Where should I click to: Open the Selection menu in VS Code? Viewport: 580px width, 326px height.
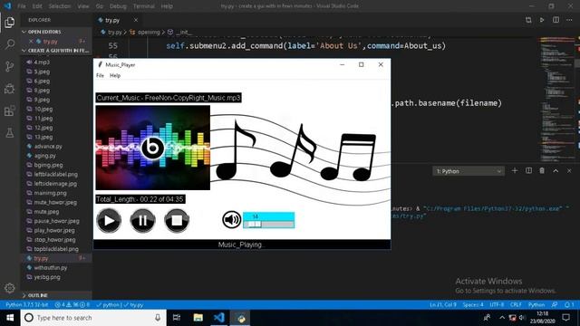(x=60, y=6)
